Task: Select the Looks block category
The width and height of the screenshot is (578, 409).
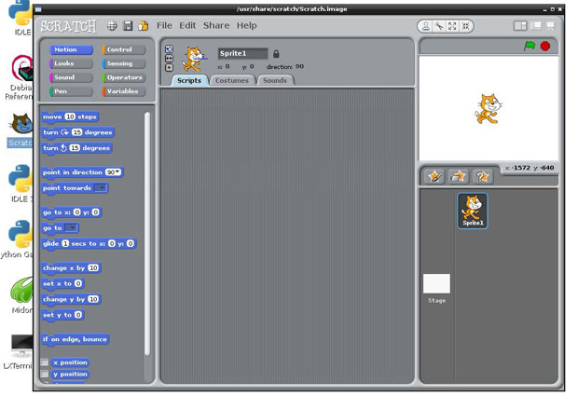Action: coord(71,63)
